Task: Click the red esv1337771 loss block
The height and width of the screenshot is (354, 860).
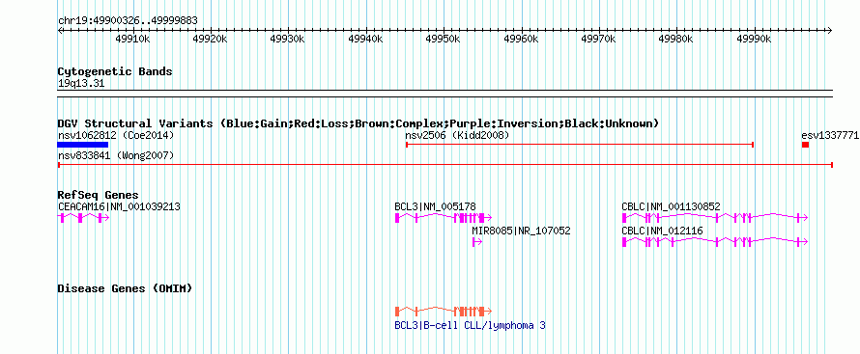Action: coord(805,145)
